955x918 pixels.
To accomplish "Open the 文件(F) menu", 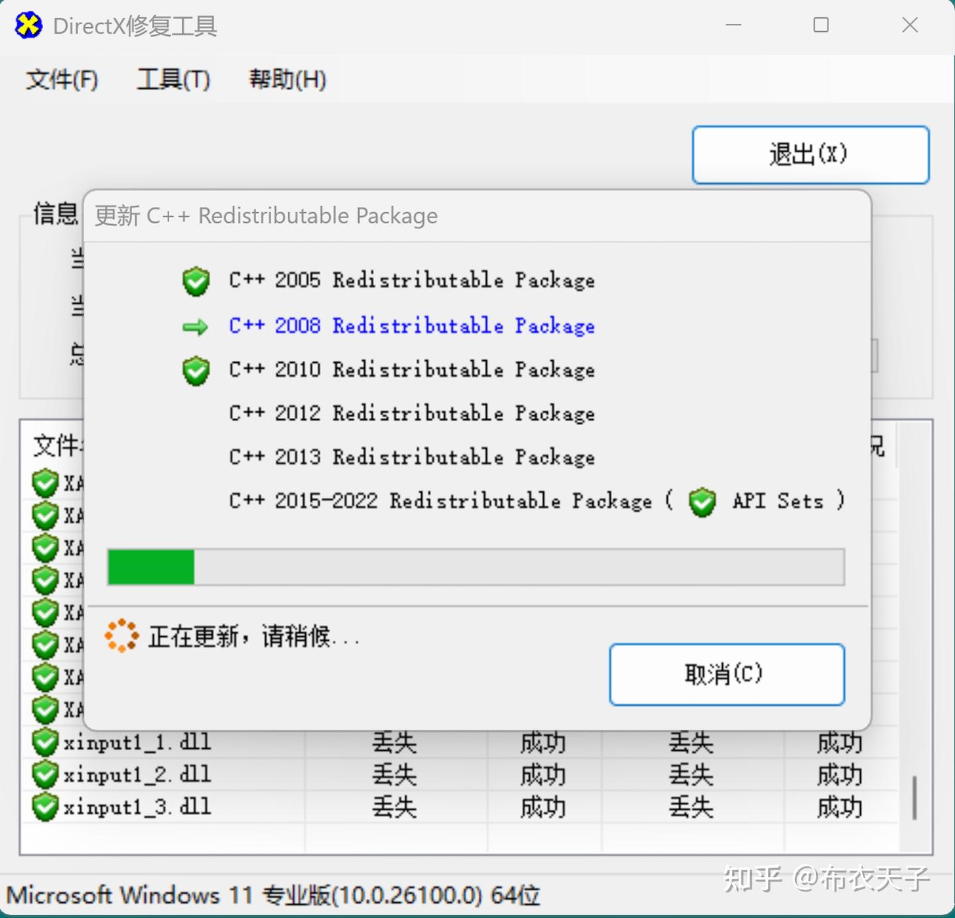I will coord(62,80).
